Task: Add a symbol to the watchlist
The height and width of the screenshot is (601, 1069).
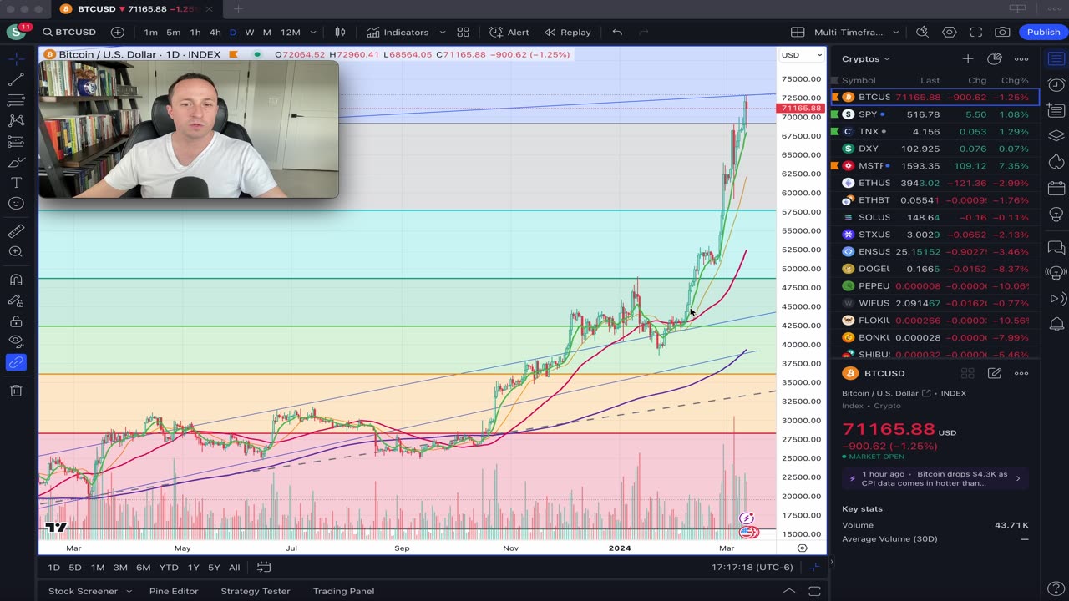Action: point(967,59)
